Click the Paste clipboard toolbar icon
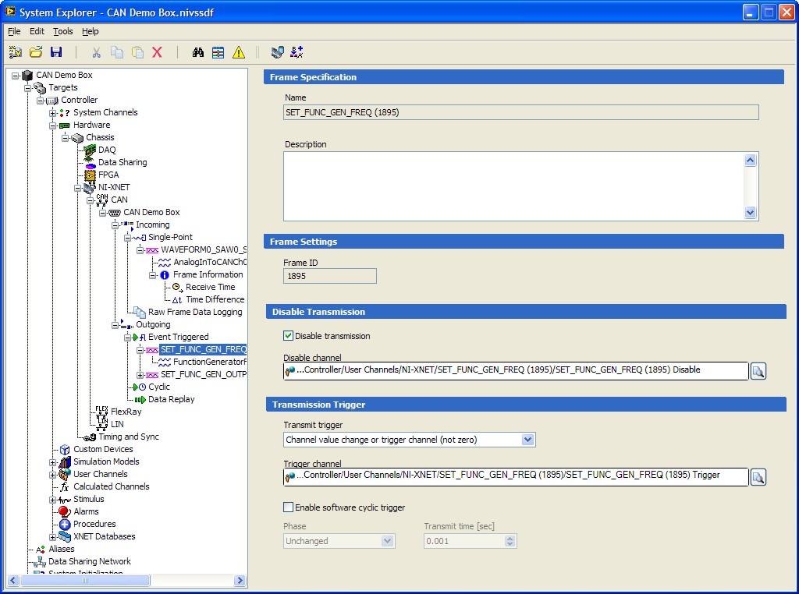This screenshot has width=799, height=594. click(x=137, y=52)
